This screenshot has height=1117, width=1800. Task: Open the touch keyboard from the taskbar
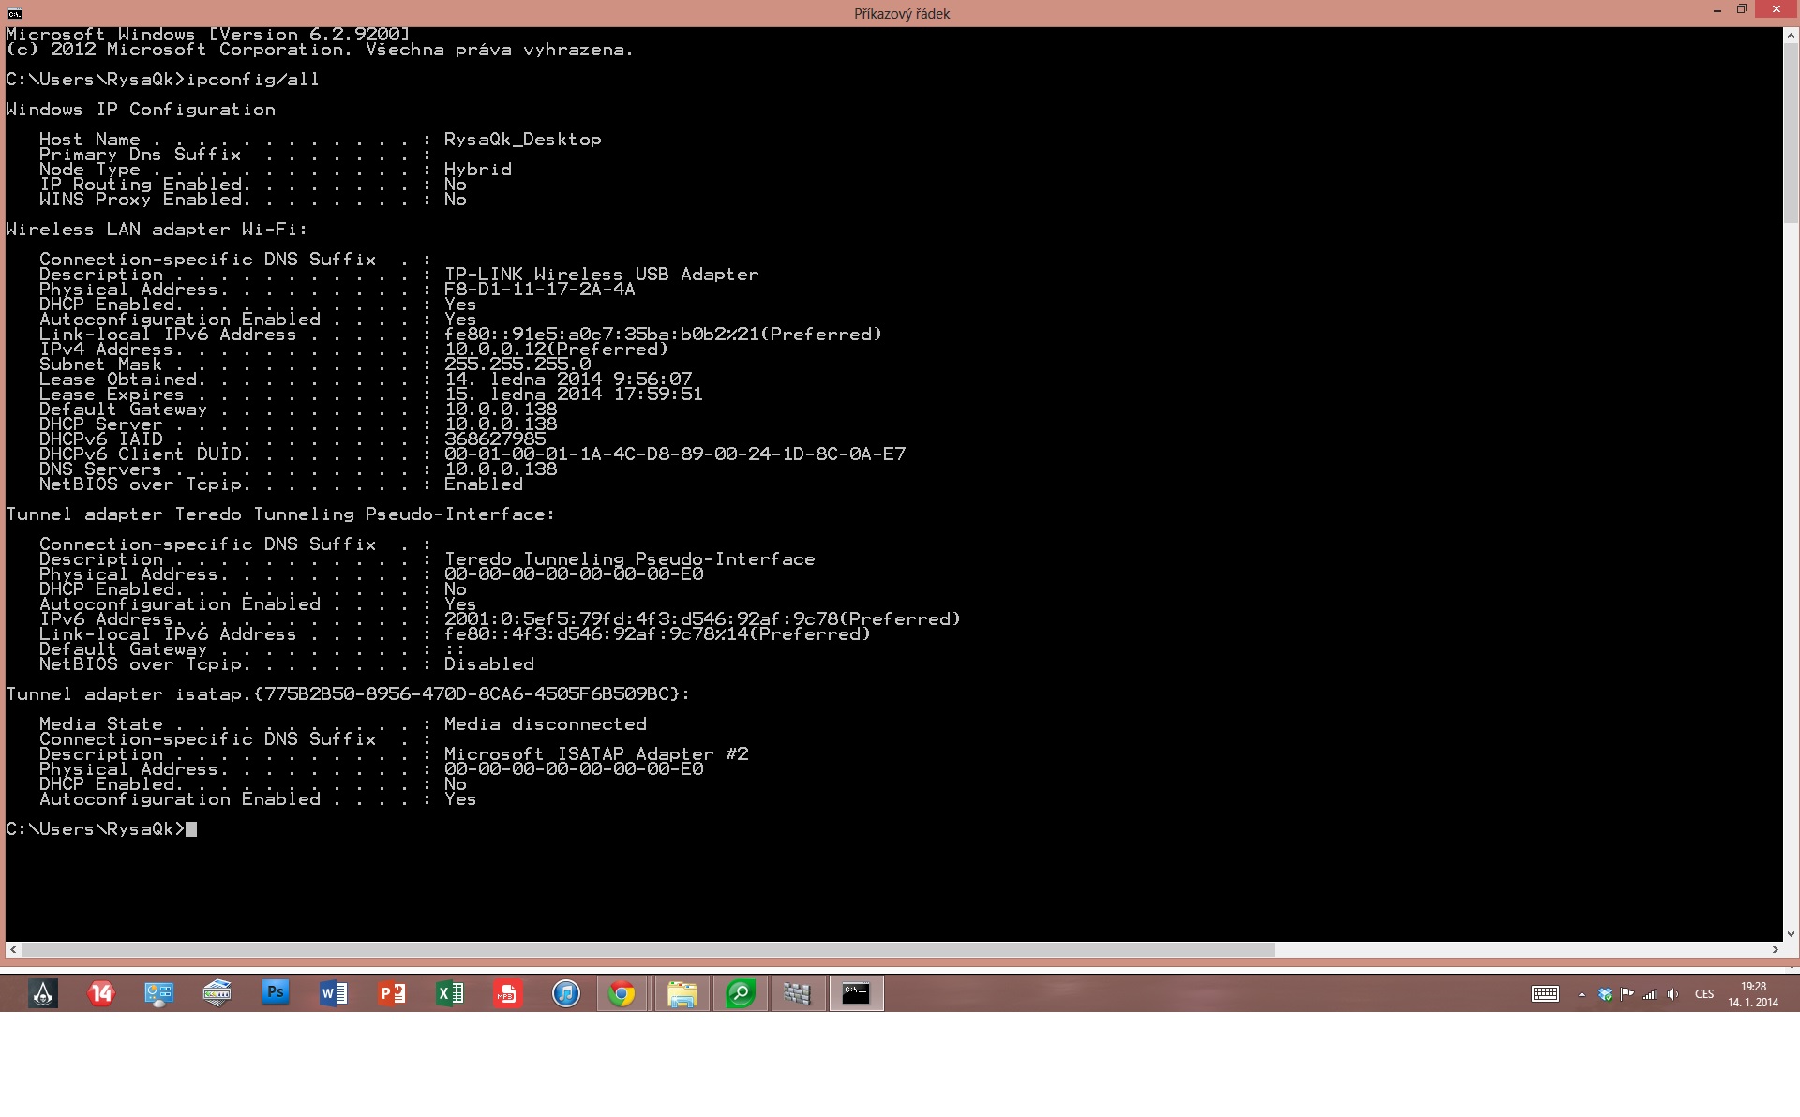1545,994
